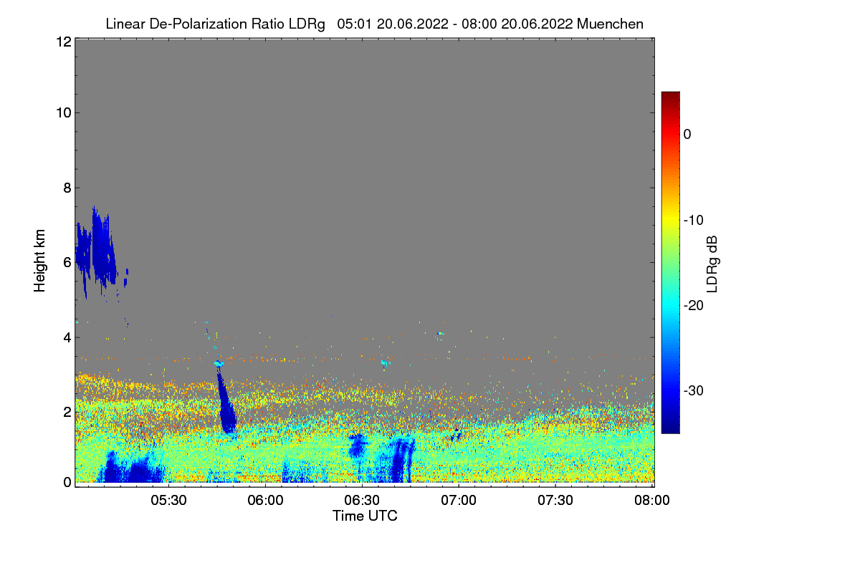Click the dark blue bottom of the colorbar
860x573 pixels.
[x=670, y=428]
